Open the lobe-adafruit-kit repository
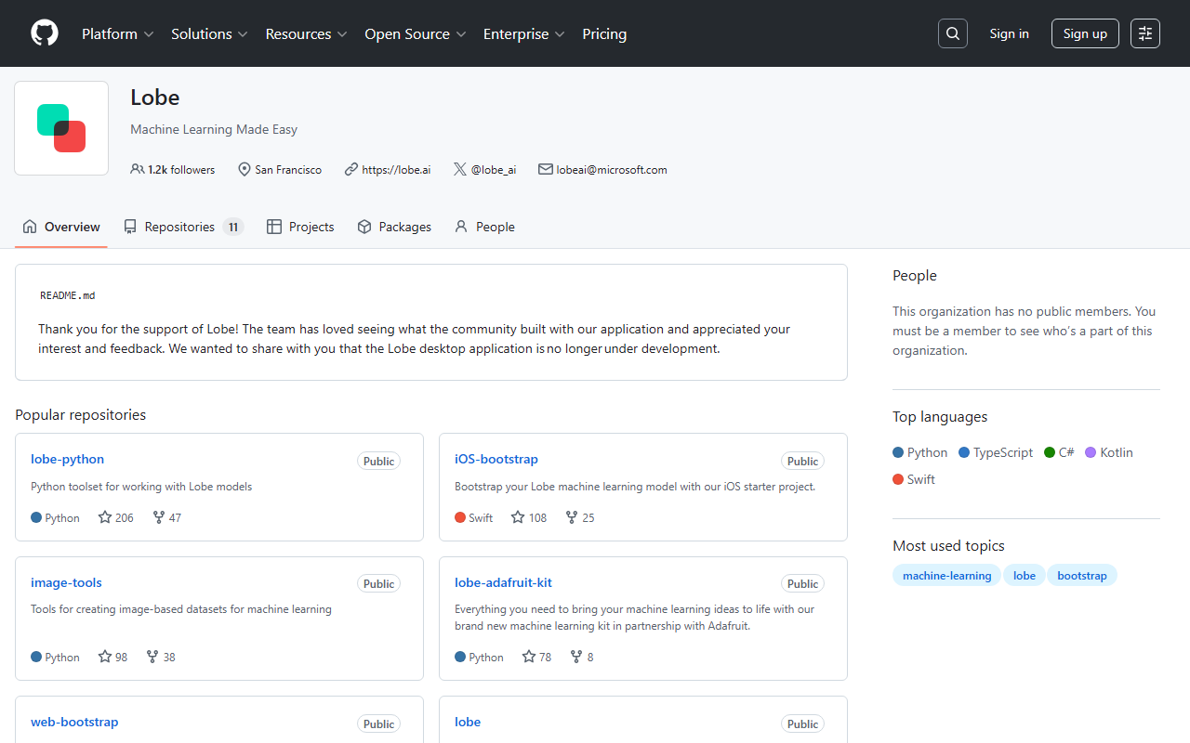Image resolution: width=1190 pixels, height=743 pixels. pyautogui.click(x=503, y=582)
